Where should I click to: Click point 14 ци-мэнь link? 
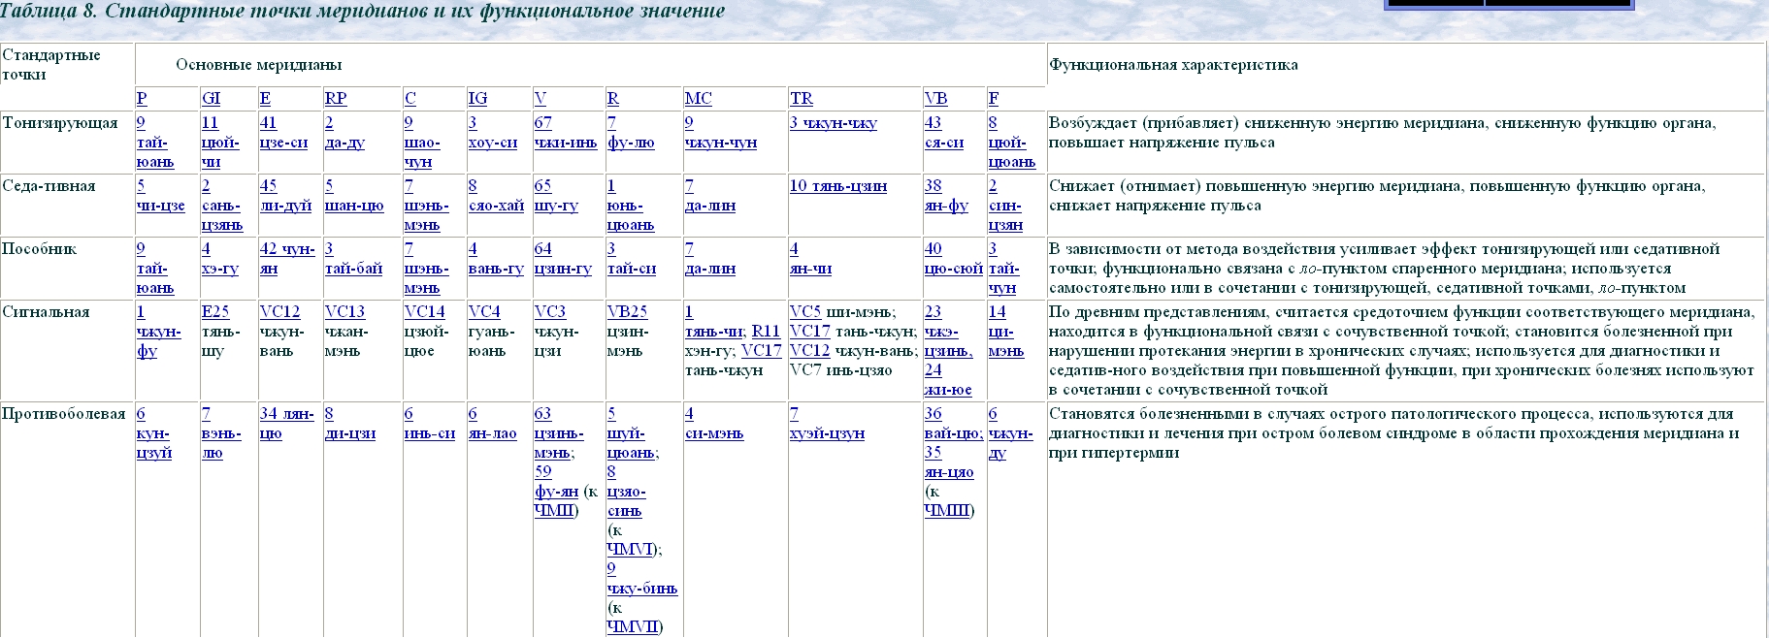[1006, 332]
